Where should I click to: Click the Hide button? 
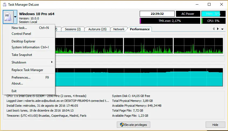click(x=215, y=125)
